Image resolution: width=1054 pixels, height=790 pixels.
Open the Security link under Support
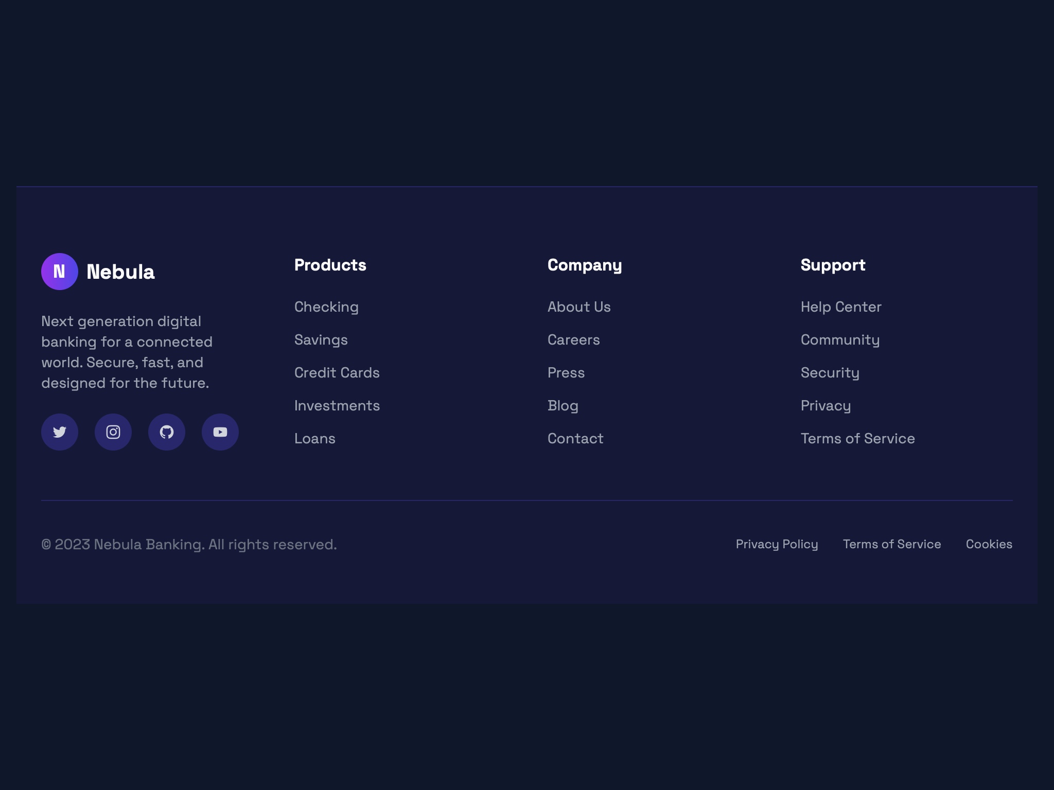830,372
